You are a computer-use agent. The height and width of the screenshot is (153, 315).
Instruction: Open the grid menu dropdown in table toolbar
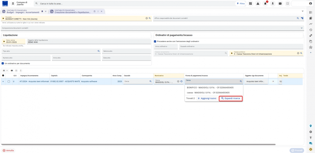[x=5, y=71]
